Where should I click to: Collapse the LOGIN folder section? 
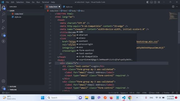pos(26,11)
